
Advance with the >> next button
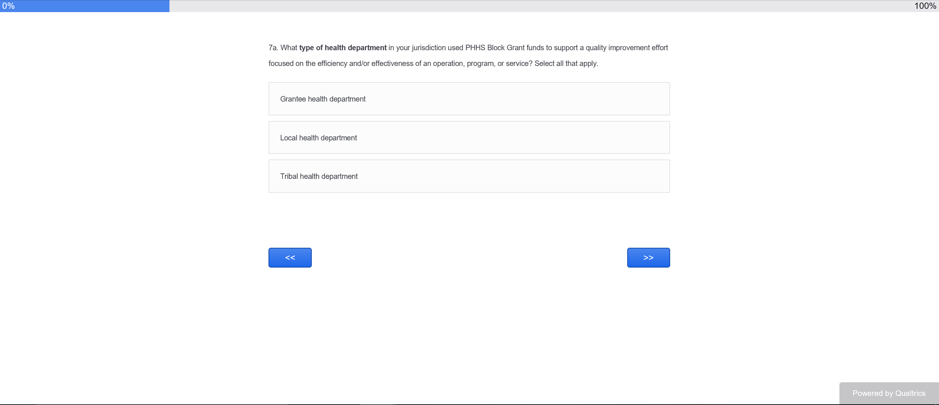(x=648, y=258)
